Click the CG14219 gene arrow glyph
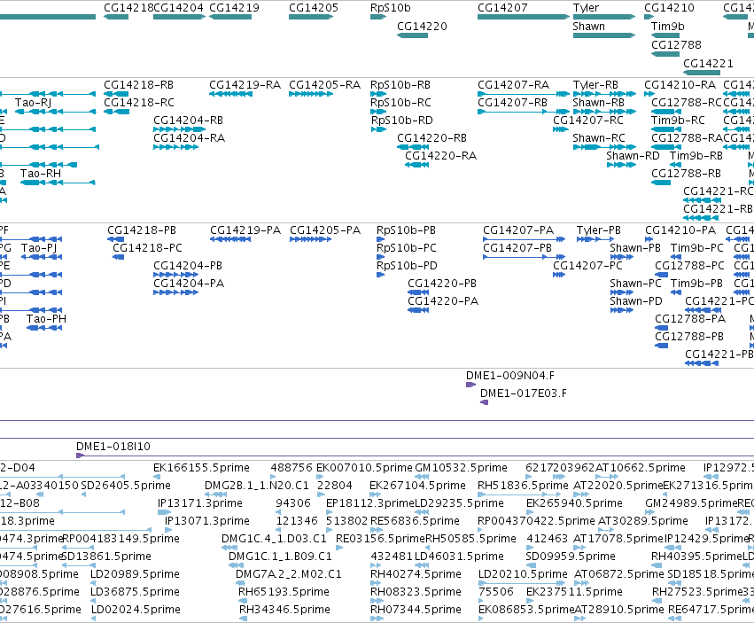Screen dimensions: 754x623 click(x=230, y=17)
